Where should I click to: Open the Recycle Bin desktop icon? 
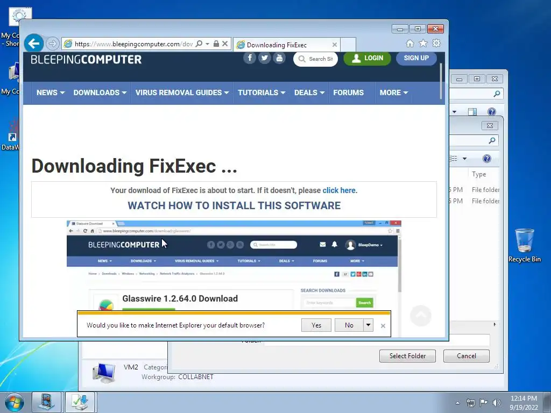pyautogui.click(x=524, y=245)
